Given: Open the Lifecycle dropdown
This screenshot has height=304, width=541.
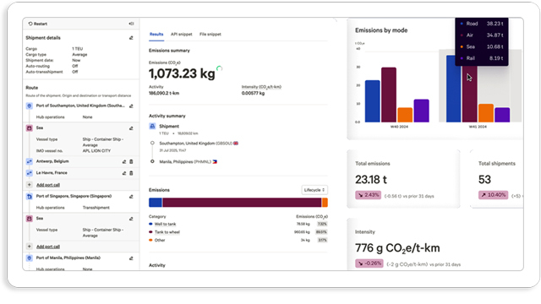Looking at the screenshot, I should point(314,190).
